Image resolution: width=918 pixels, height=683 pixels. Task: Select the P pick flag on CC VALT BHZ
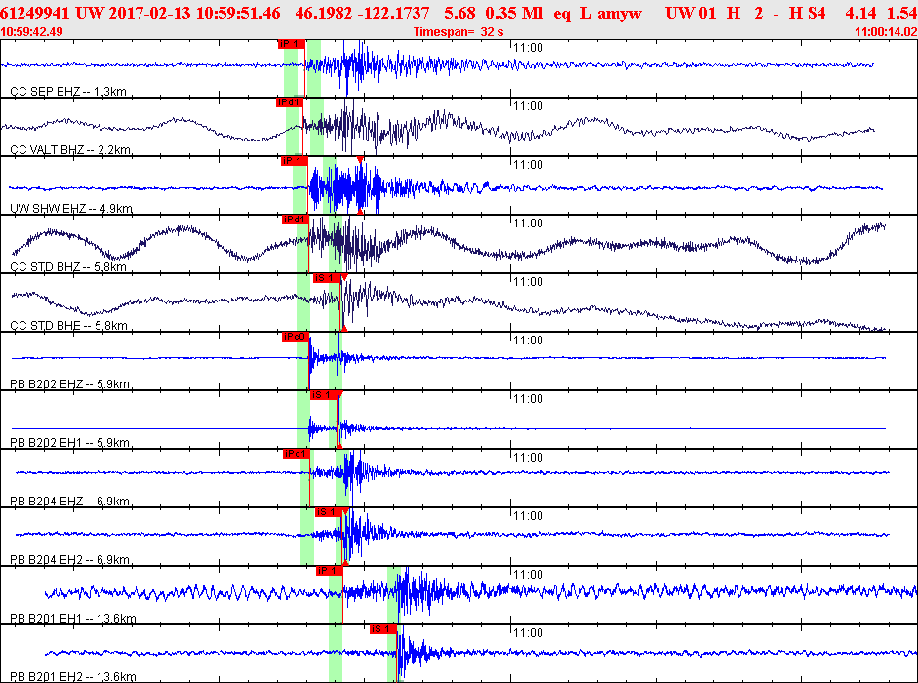coord(289,102)
